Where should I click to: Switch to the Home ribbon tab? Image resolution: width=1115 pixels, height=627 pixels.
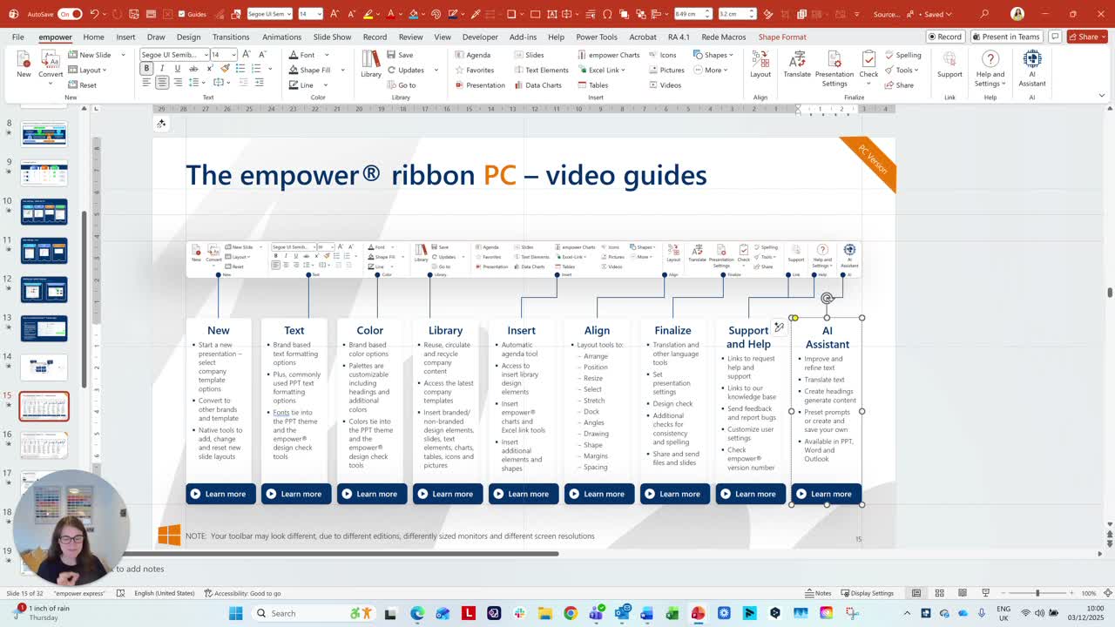point(93,37)
